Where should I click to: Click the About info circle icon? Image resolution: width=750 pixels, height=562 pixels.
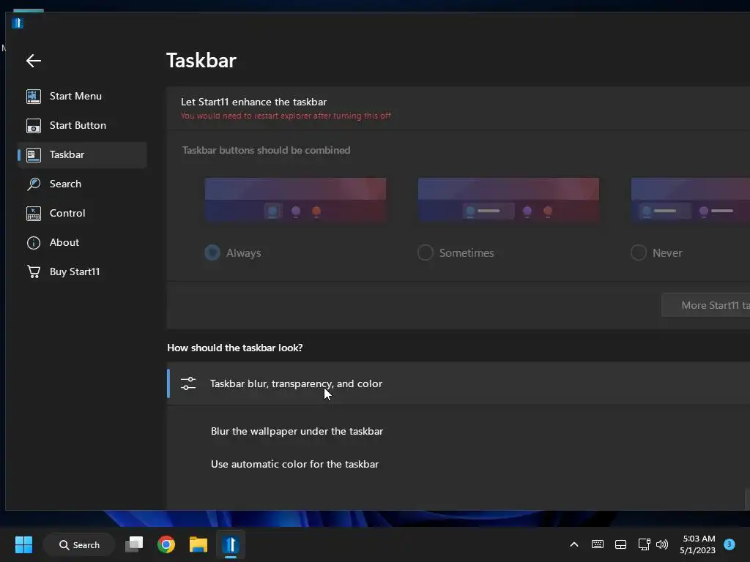pos(34,243)
